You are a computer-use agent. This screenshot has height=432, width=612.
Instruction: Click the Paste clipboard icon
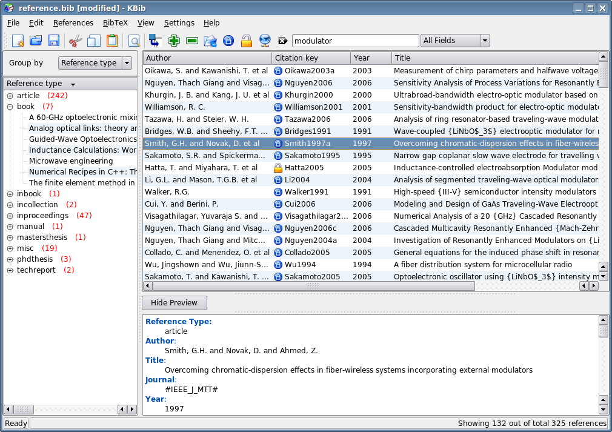(x=113, y=40)
